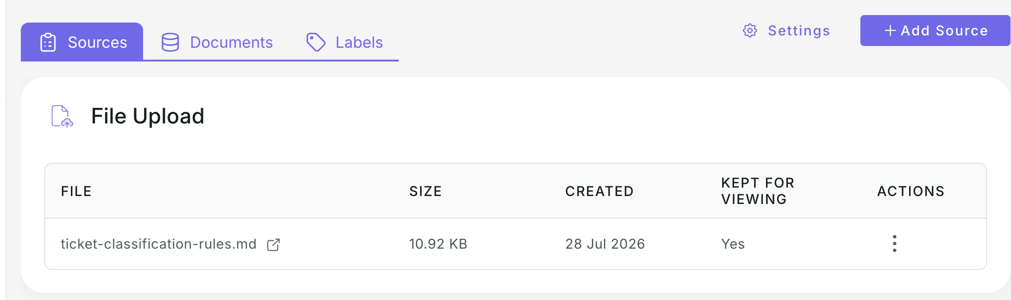This screenshot has height=300, width=1011.
Task: Open Settings text link
Action: pos(799,31)
